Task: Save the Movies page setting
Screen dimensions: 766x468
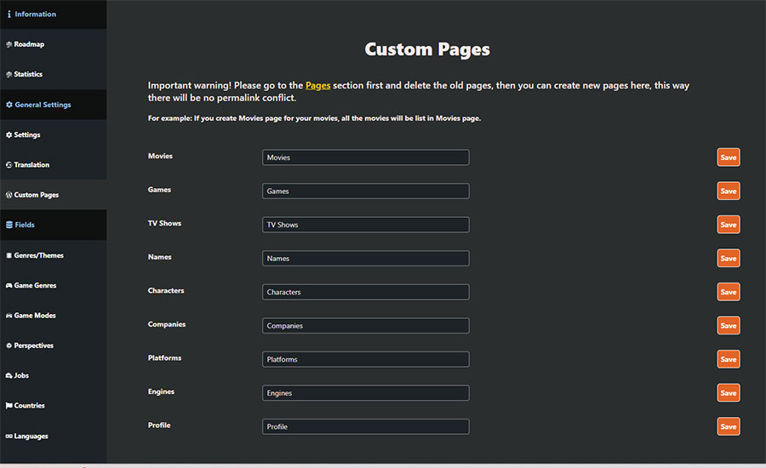Action: click(x=728, y=157)
